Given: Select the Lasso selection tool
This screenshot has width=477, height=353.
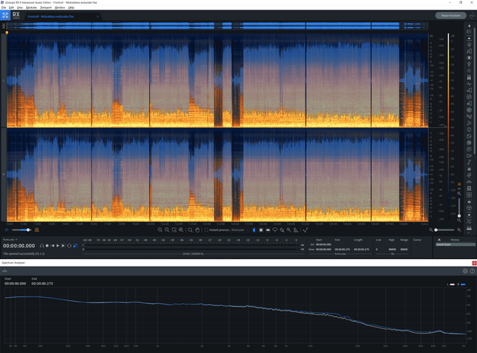Looking at the screenshot, I should (275, 230).
